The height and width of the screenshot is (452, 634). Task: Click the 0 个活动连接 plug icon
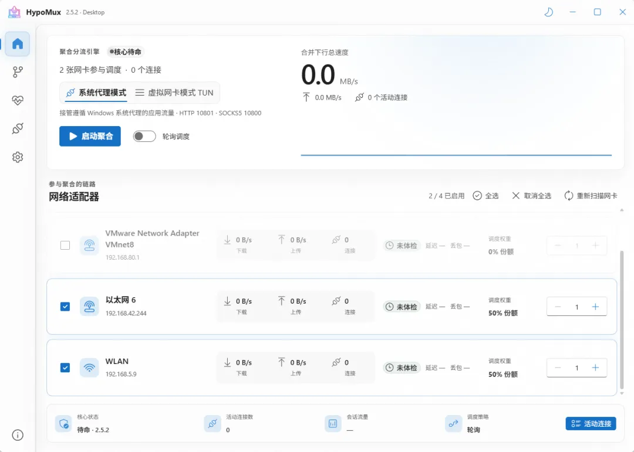point(359,97)
